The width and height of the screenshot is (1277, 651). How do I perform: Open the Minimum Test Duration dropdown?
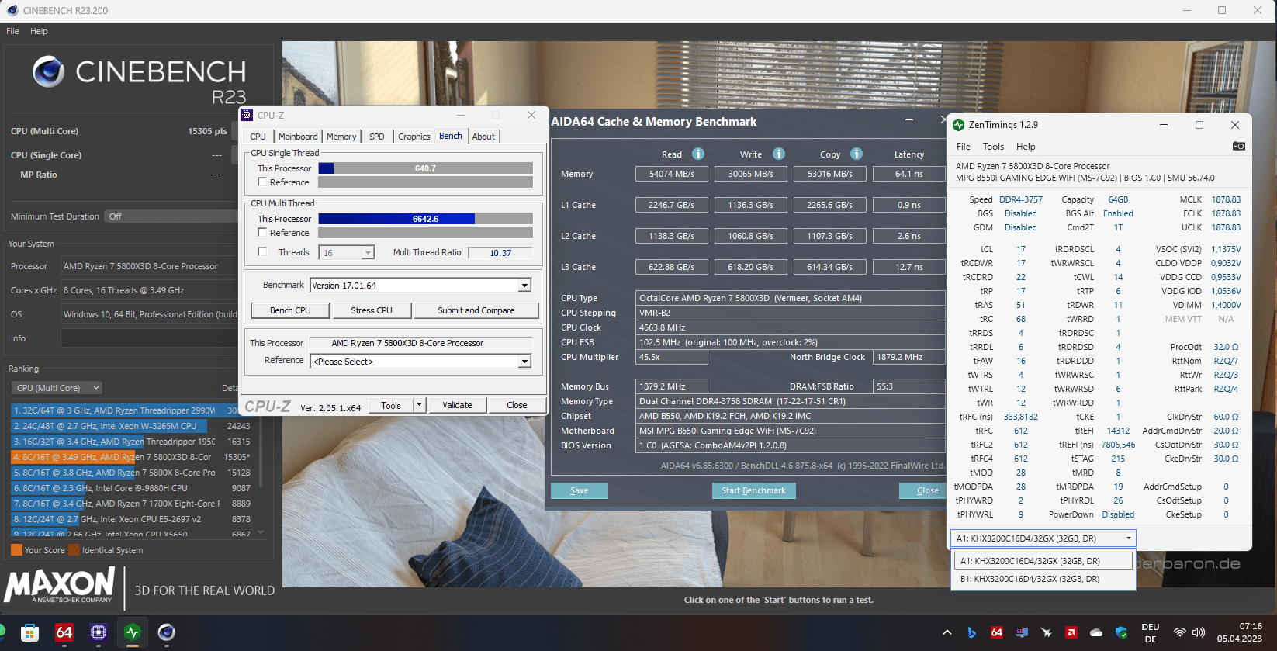click(x=171, y=216)
